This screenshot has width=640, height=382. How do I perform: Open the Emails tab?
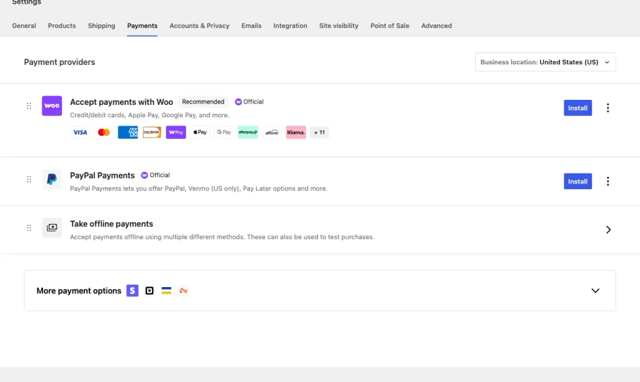pos(251,26)
